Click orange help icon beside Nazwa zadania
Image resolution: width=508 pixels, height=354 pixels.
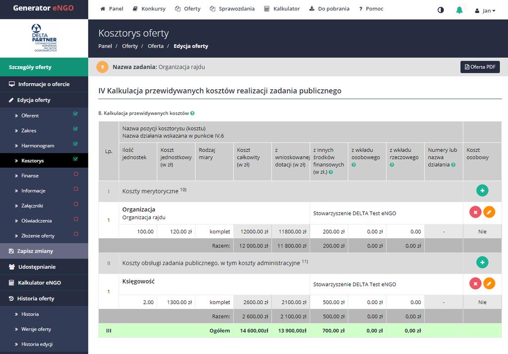click(x=102, y=67)
